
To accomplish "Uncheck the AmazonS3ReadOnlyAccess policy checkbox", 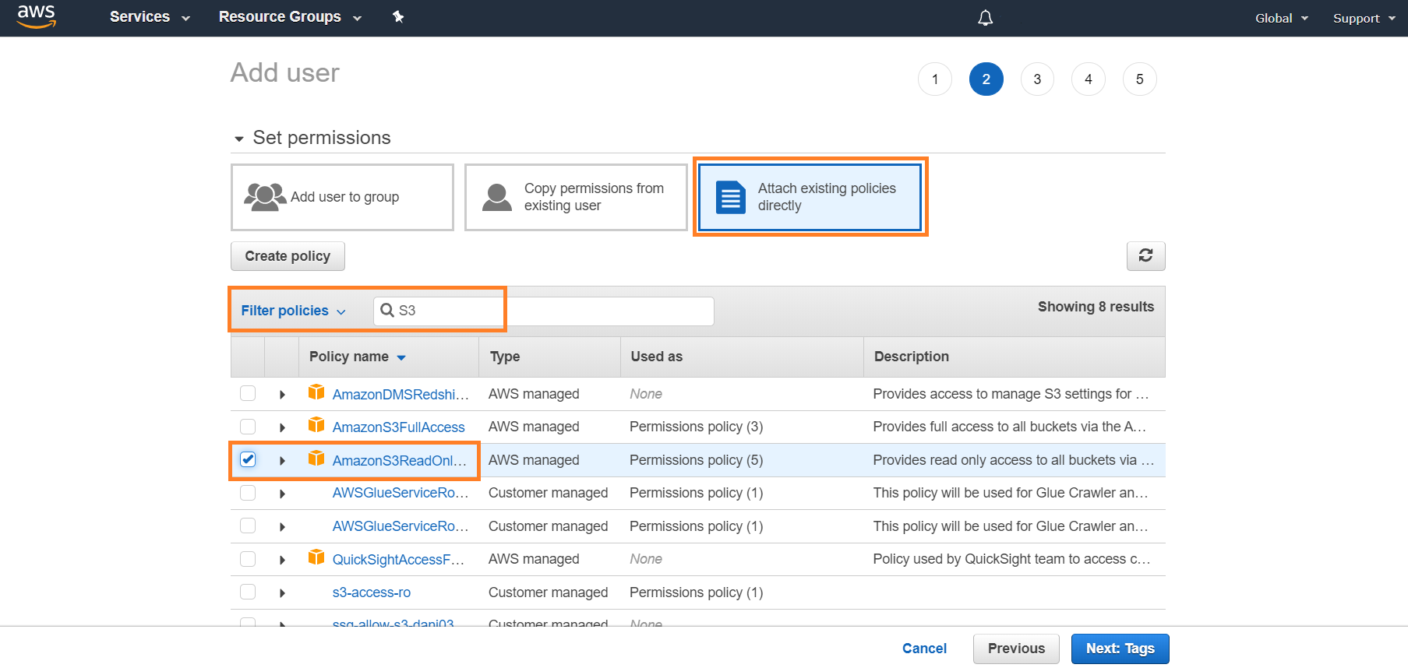I will 248,459.
